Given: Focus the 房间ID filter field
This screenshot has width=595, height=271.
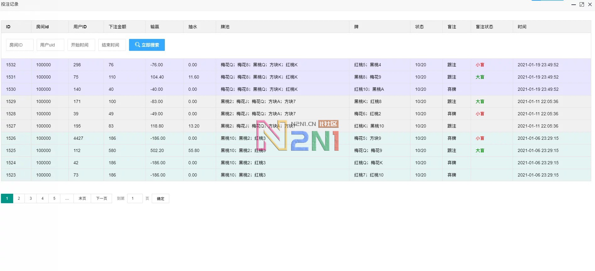Looking at the screenshot, I should (x=19, y=45).
